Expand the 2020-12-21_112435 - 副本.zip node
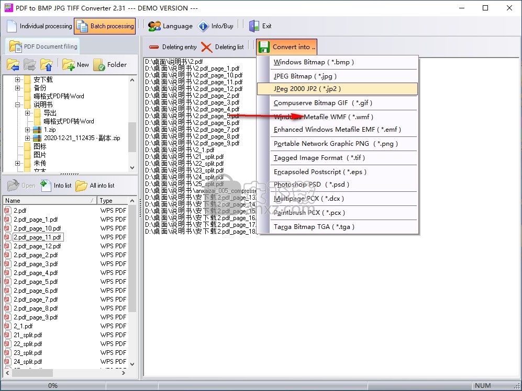The height and width of the screenshot is (391, 522). [28, 138]
